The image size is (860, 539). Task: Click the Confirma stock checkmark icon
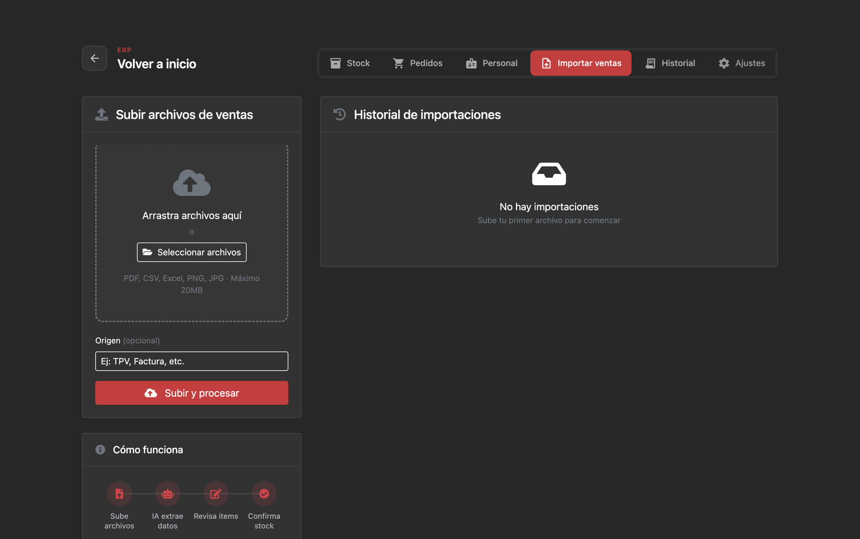pyautogui.click(x=264, y=494)
